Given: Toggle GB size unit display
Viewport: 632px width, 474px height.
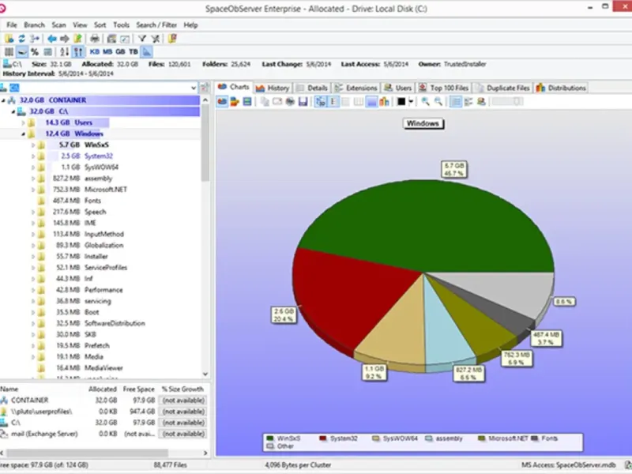Looking at the screenshot, I should click(x=121, y=51).
